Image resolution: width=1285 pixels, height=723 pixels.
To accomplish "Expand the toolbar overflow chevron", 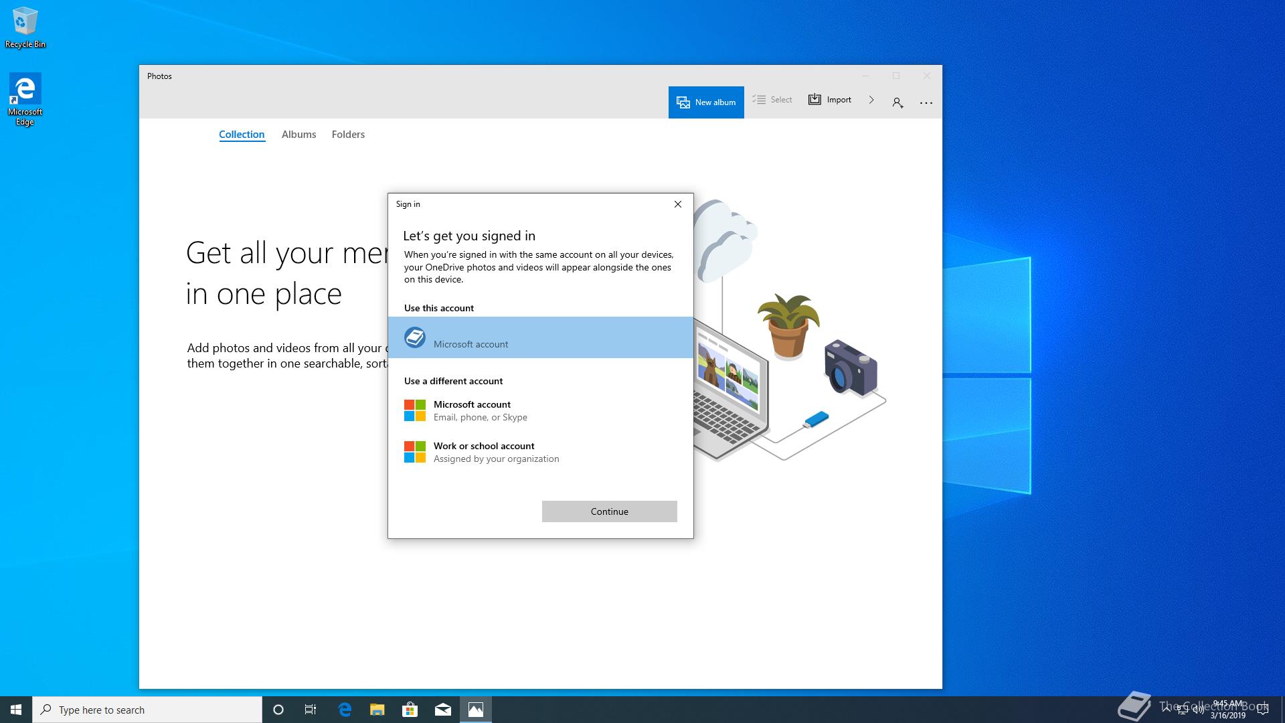I will pos(871,100).
